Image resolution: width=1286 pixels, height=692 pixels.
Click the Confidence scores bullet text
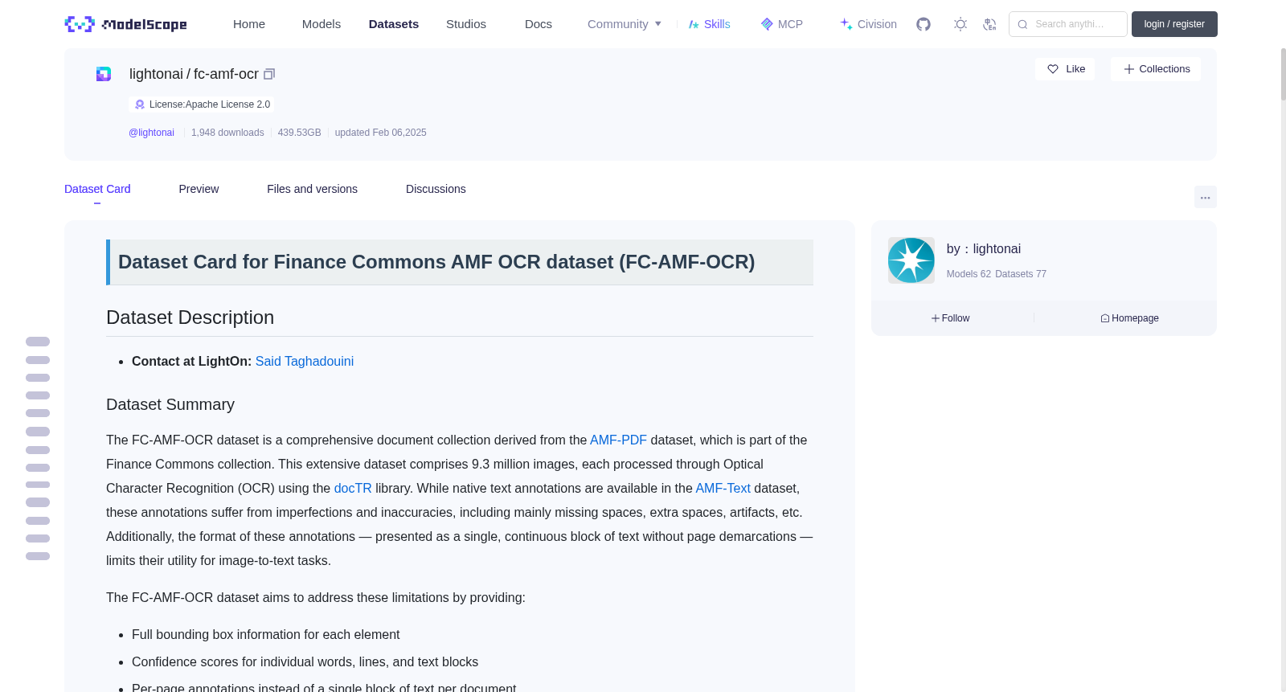pyautogui.click(x=305, y=662)
